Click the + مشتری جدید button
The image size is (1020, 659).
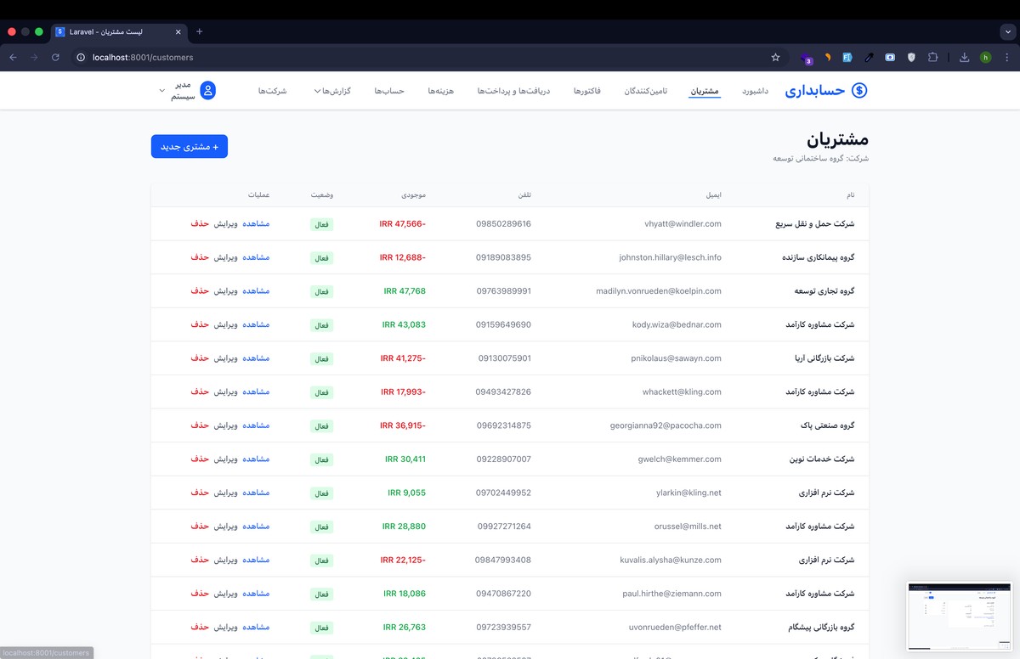[189, 146]
